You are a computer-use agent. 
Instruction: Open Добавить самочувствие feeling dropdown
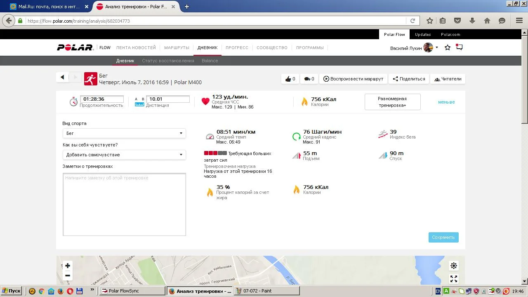coord(124,155)
